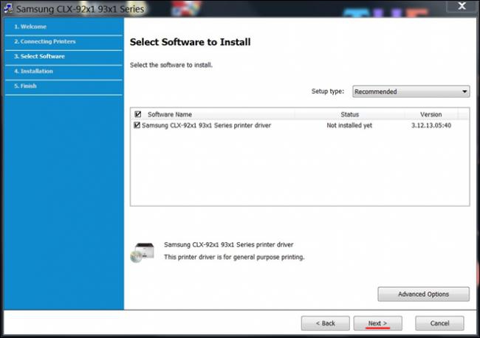
Task: Close the Samsung installer window
Action: click(462, 6)
